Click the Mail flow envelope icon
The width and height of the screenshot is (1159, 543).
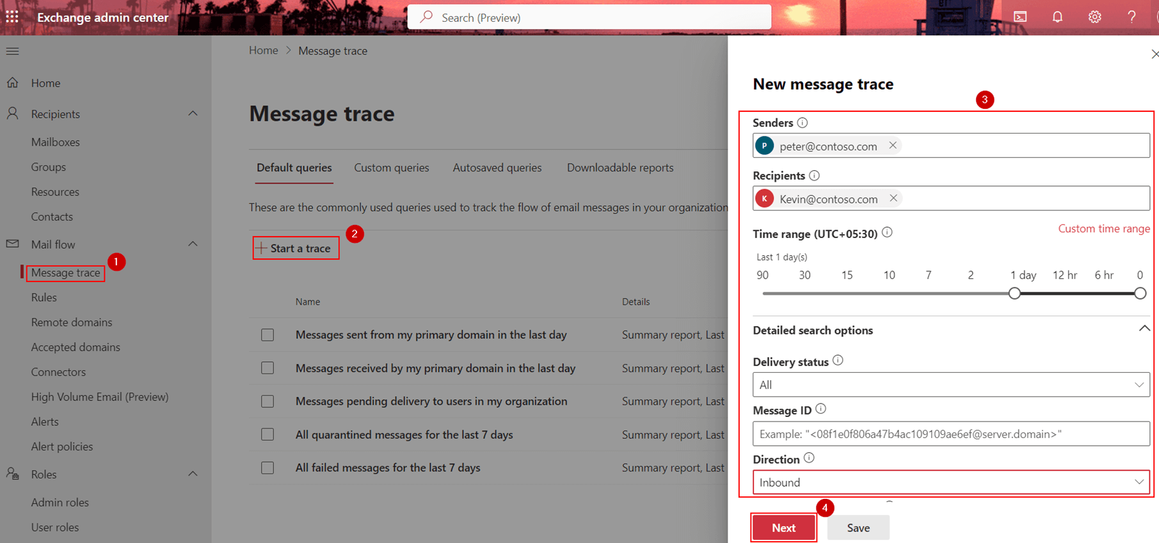tap(13, 244)
